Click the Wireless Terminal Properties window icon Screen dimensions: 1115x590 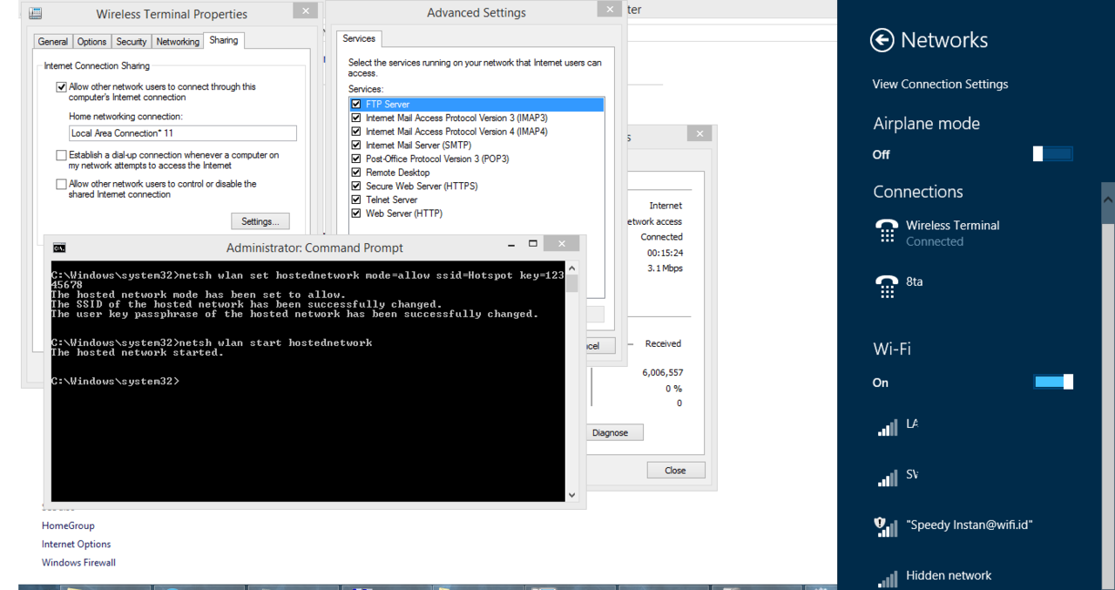pos(36,14)
